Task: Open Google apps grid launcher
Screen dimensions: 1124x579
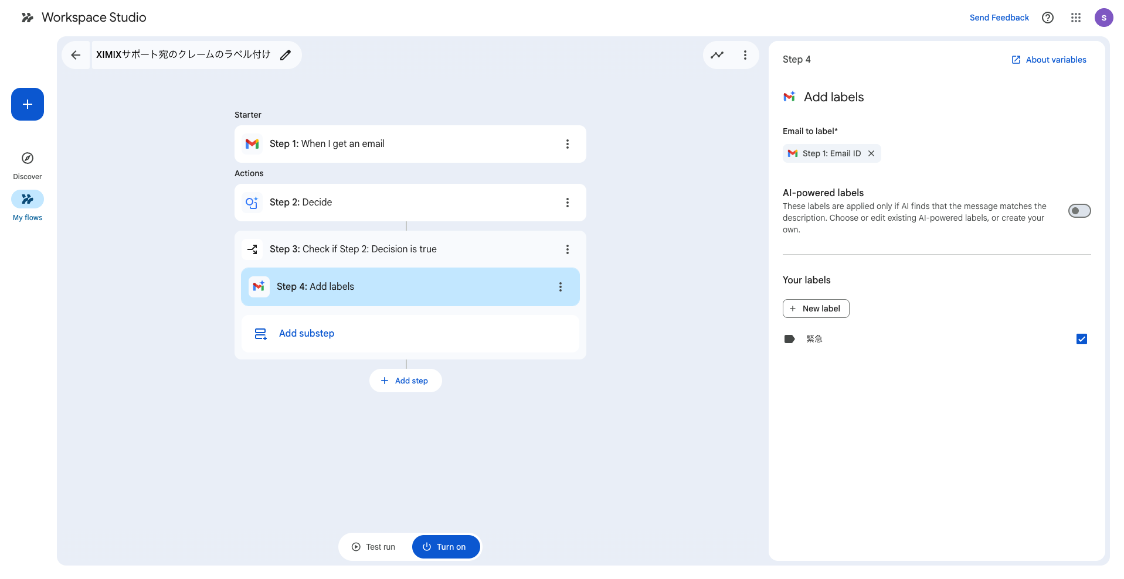Action: click(1075, 18)
